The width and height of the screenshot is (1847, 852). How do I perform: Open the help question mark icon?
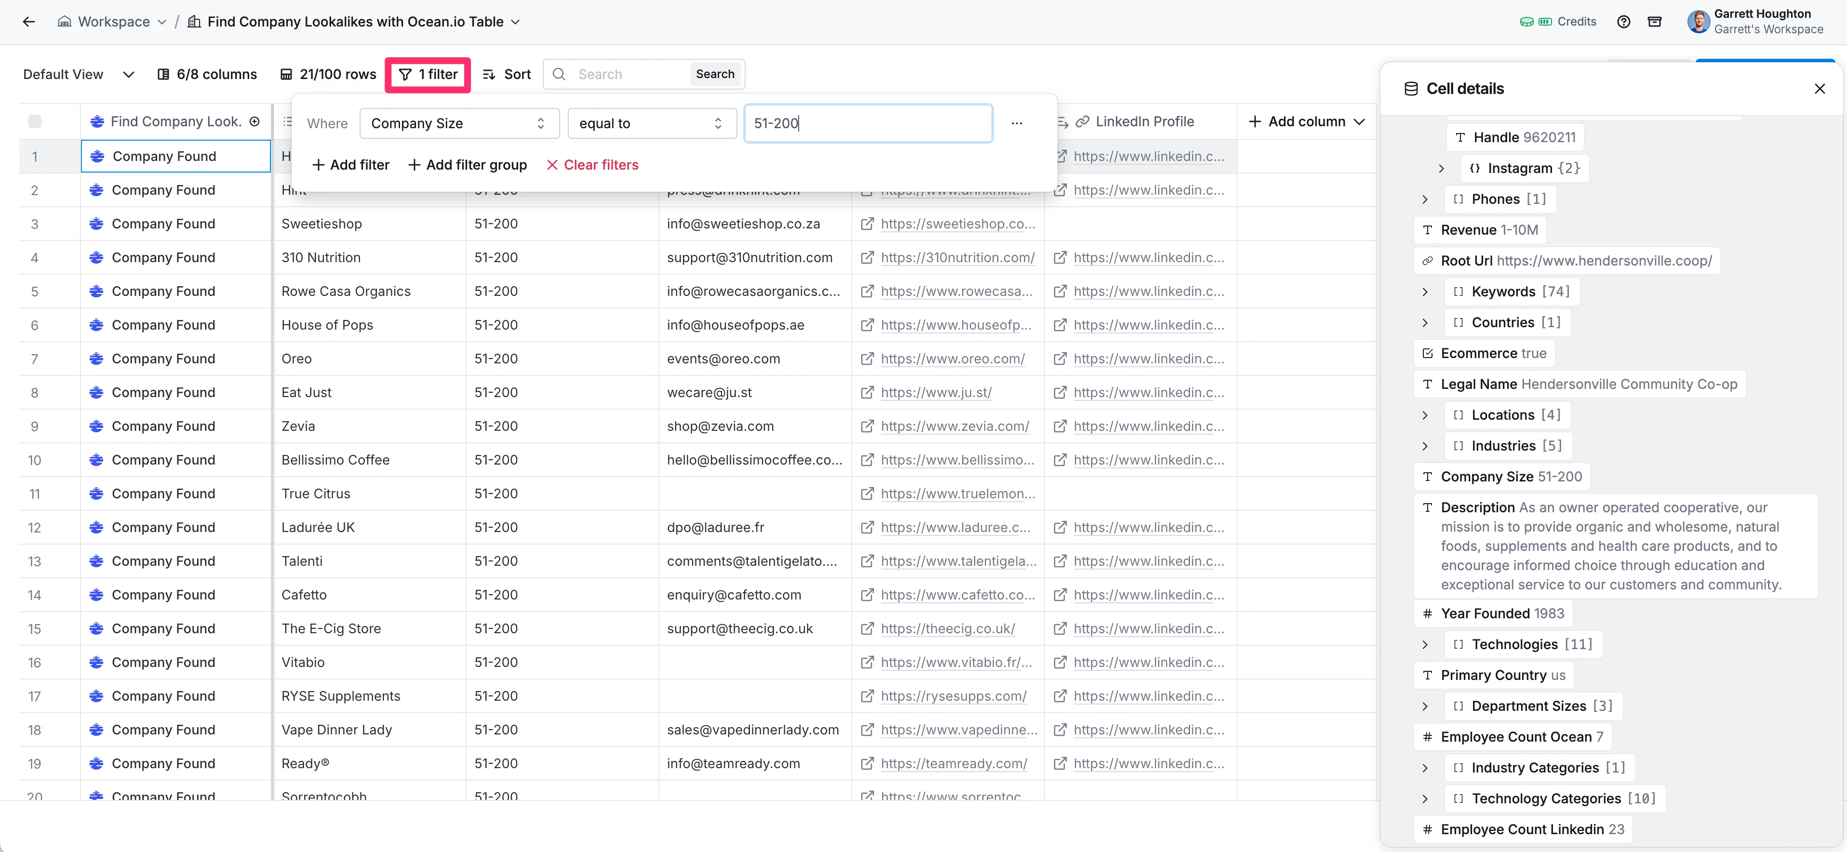(1623, 22)
